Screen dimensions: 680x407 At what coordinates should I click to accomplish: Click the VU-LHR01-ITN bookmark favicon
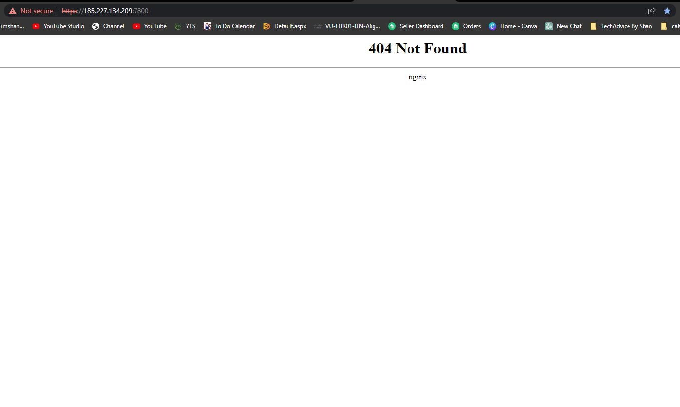318,26
